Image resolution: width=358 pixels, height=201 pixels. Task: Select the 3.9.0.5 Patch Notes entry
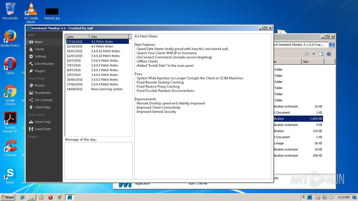(x=98, y=80)
